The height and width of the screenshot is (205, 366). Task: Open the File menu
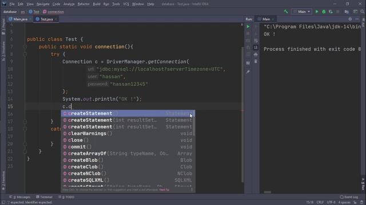[x=12, y=4]
